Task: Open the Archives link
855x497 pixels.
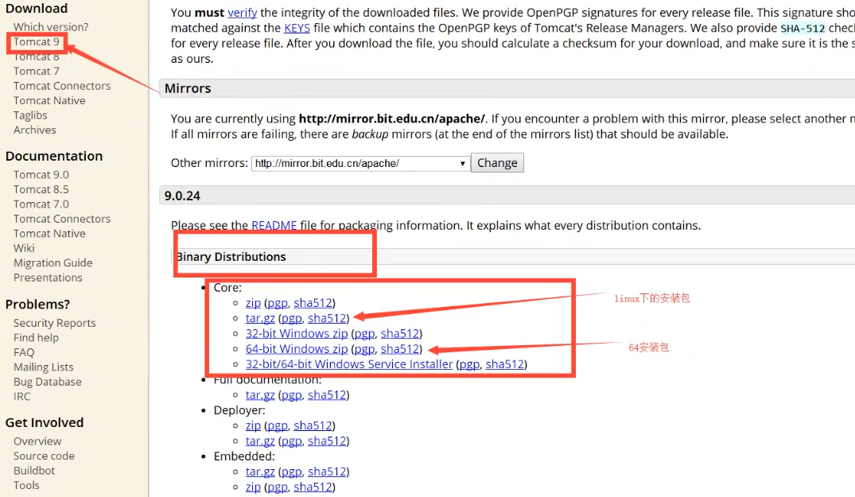Action: 34,130
